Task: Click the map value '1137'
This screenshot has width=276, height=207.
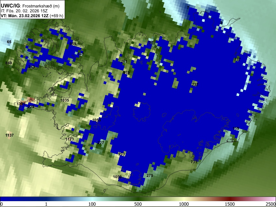Action: [9, 135]
